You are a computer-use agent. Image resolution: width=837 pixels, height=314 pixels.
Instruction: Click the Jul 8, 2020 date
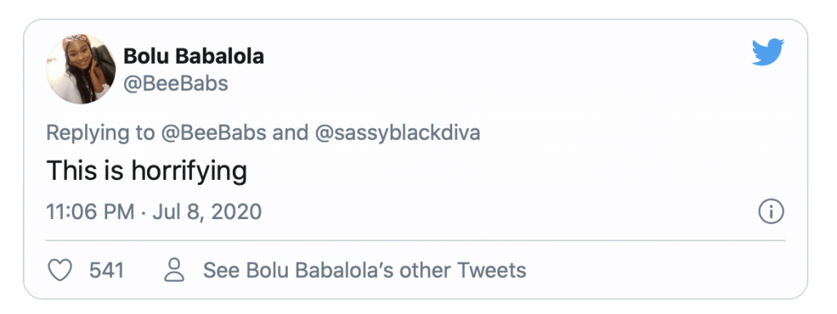(x=207, y=212)
